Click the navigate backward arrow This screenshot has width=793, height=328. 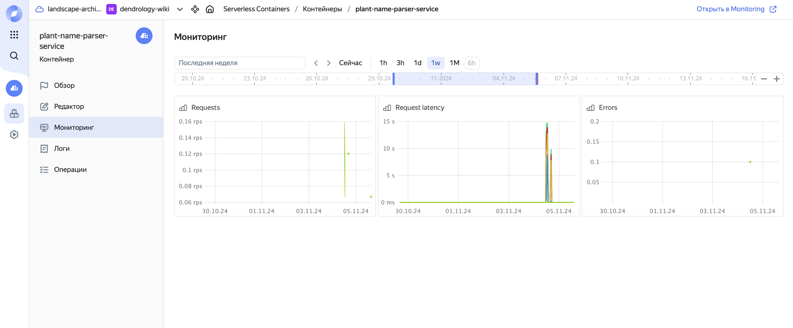point(316,63)
